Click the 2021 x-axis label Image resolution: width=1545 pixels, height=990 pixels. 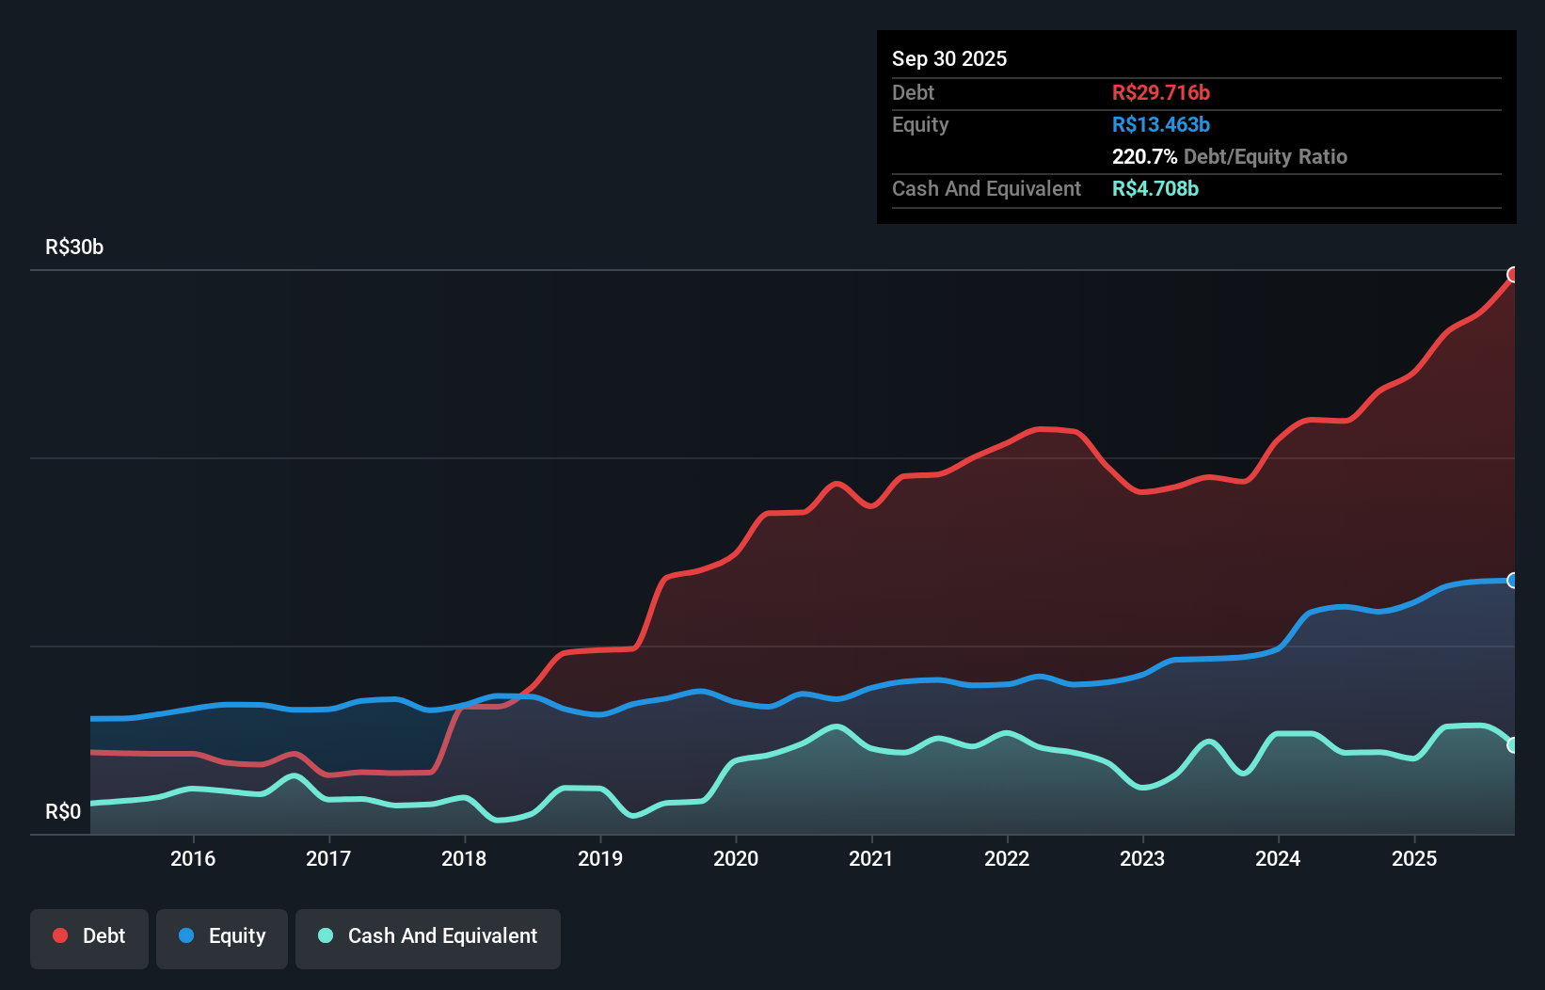871,858
